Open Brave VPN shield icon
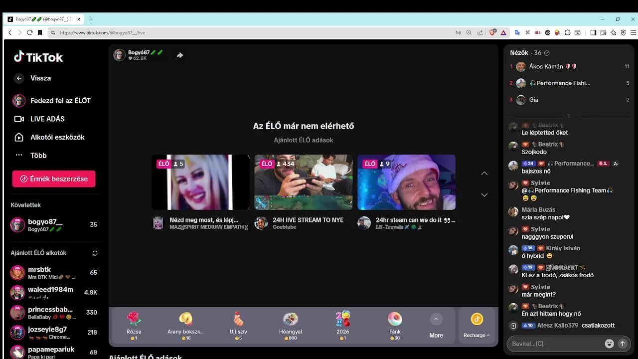This screenshot has width=638, height=359. [x=623, y=32]
